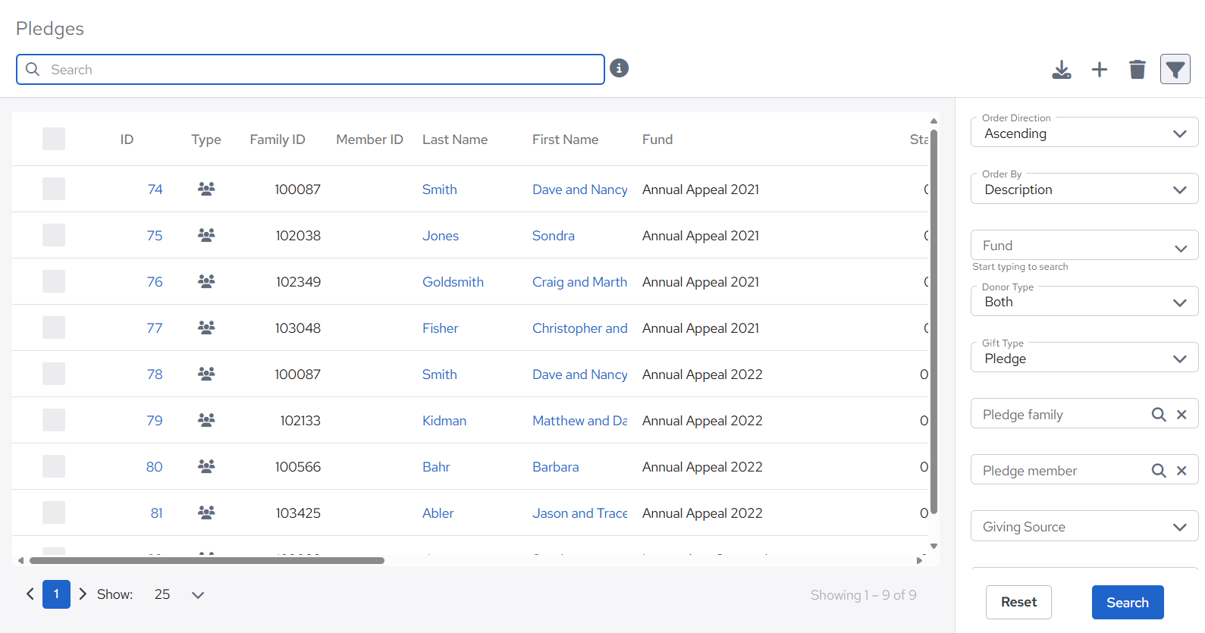
Task: Sort by the ID column header
Action: [127, 139]
